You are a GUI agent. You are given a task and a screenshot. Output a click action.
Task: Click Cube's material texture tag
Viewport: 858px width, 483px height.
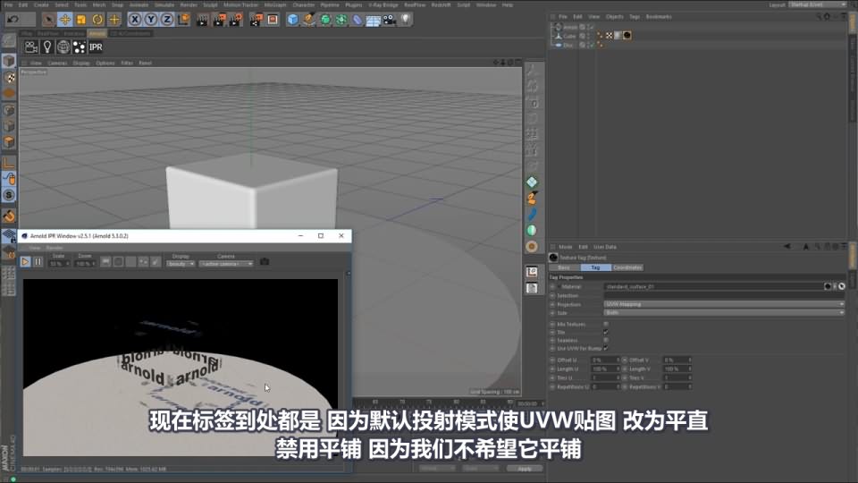pos(627,36)
